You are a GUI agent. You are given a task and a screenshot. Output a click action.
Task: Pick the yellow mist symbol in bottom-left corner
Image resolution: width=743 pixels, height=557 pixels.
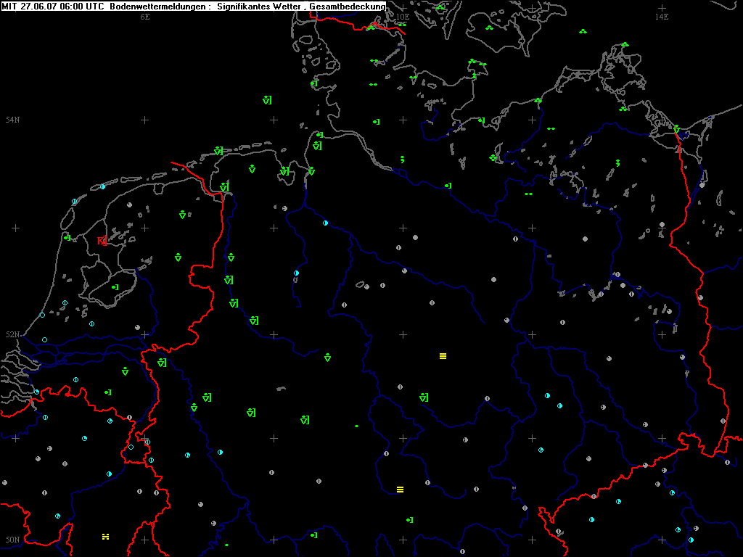tap(106, 537)
